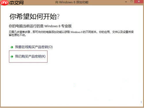Click the heading 你希望如何开始?
The image size is (144, 108).
tap(34, 17)
